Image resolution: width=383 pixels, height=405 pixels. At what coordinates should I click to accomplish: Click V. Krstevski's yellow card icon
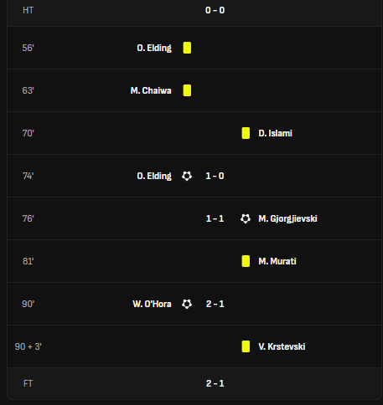(246, 346)
